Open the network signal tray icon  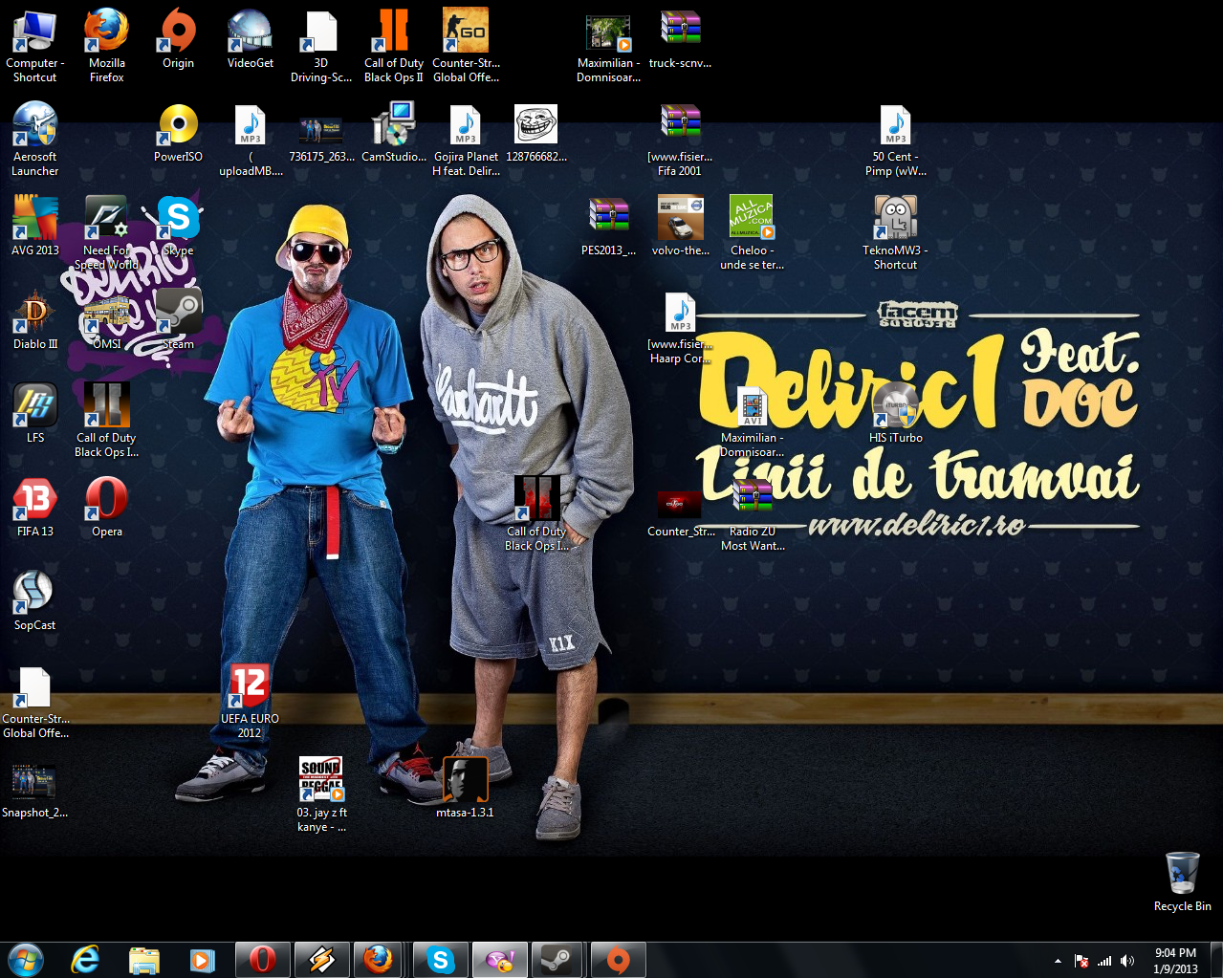pyautogui.click(x=1104, y=961)
